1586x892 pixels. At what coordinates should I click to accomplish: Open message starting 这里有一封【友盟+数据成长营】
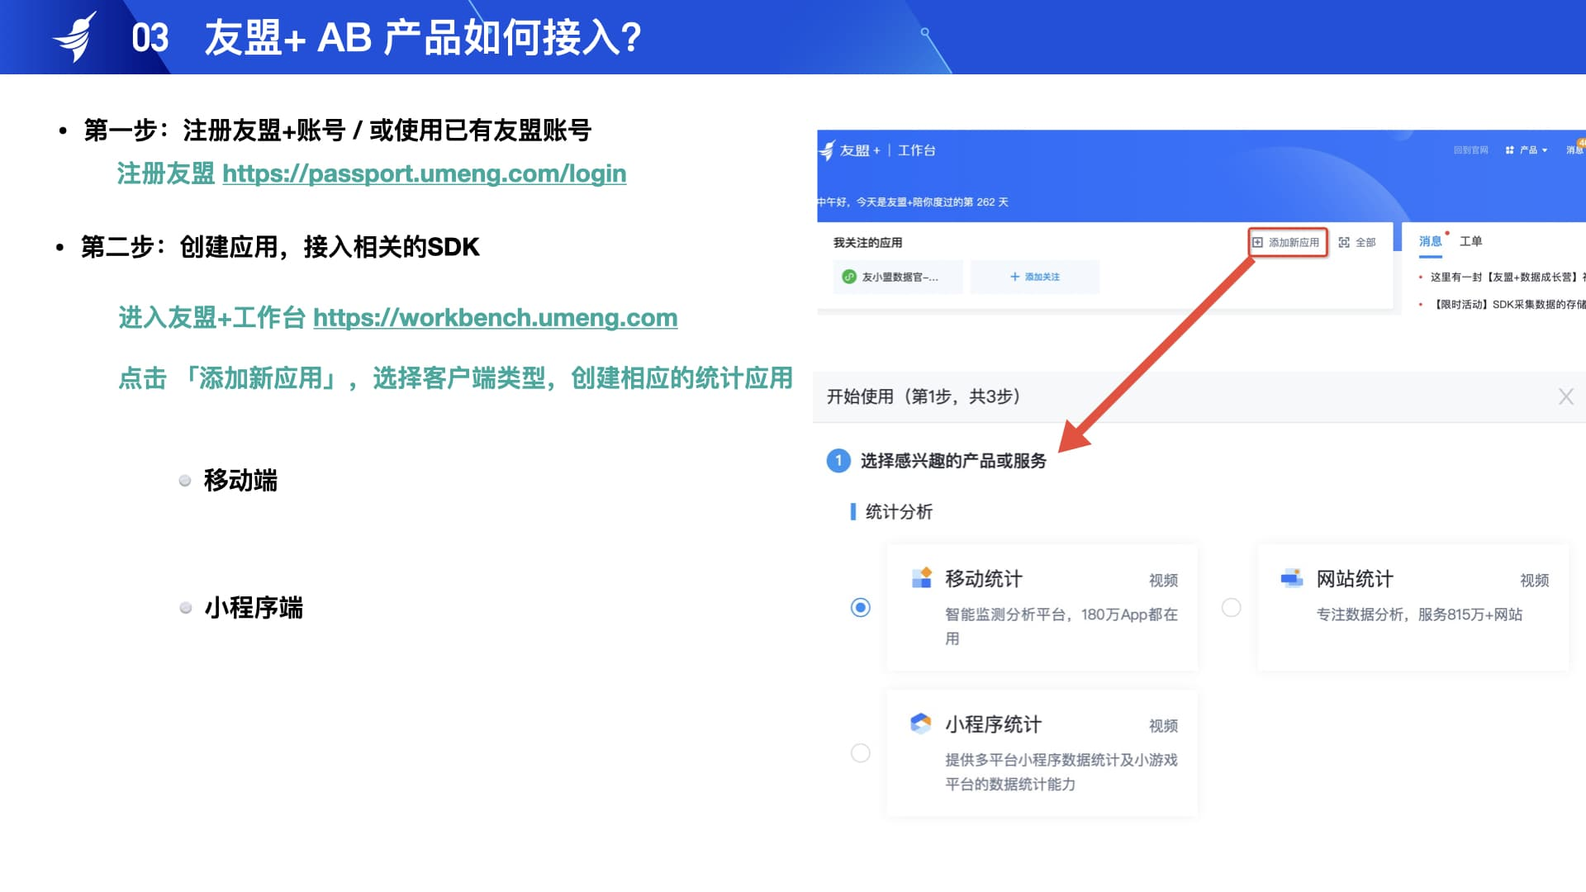pyautogui.click(x=1508, y=278)
